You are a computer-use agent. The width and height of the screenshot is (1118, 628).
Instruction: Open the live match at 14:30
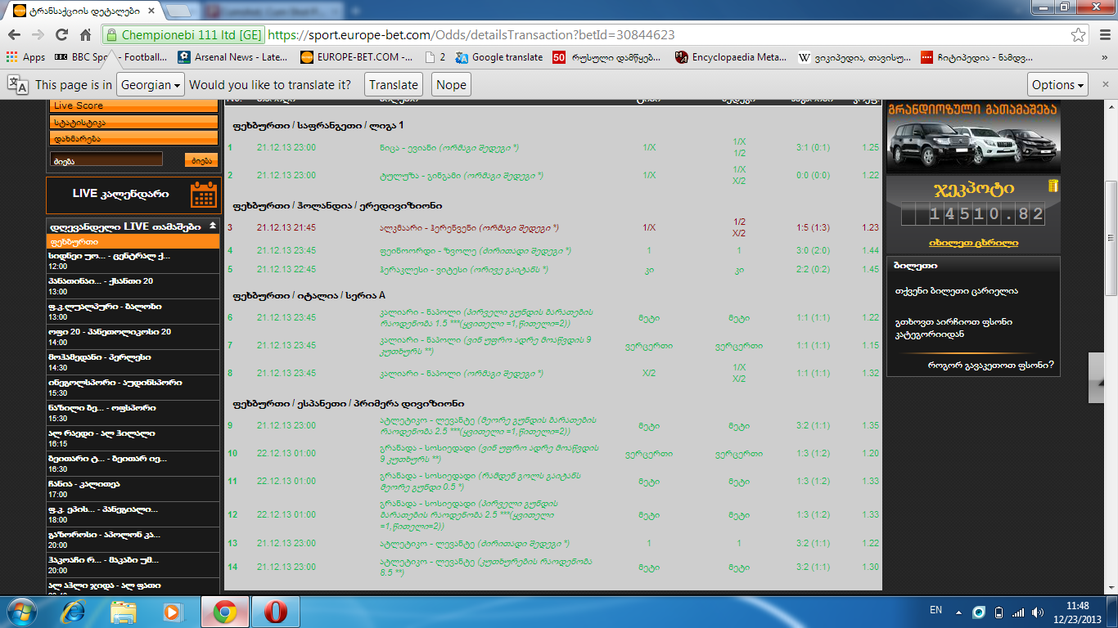click(x=133, y=362)
